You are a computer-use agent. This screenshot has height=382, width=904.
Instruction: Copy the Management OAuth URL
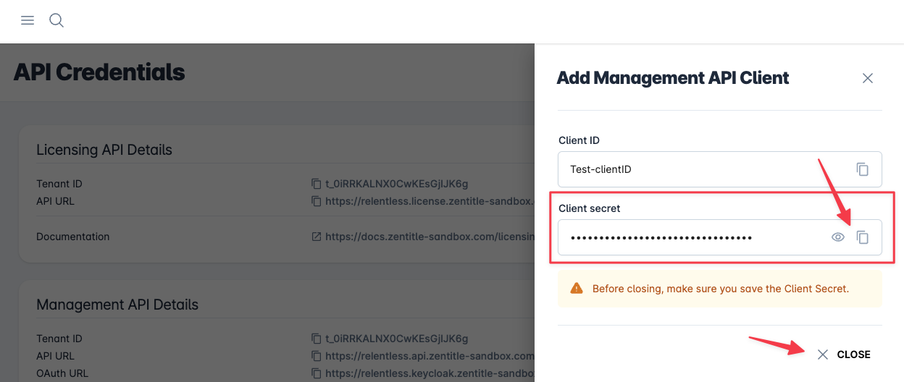[316, 373]
